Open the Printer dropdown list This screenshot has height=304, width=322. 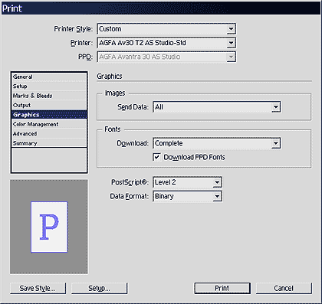click(x=166, y=43)
